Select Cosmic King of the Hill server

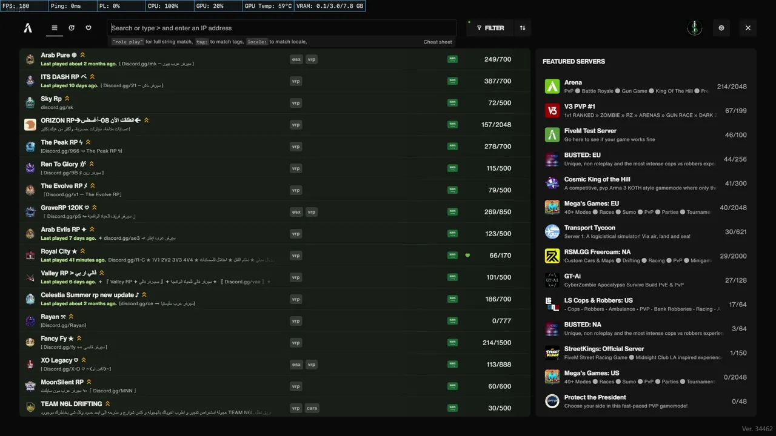tap(647, 183)
